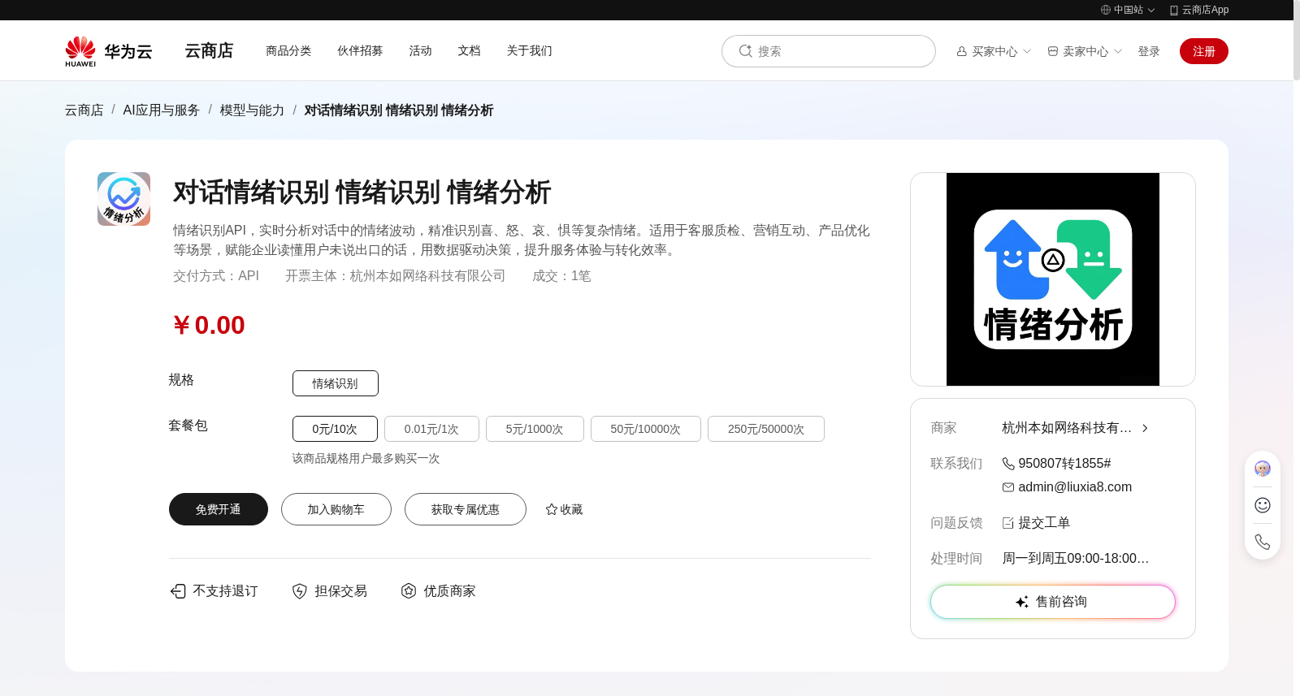Click the 优质商家 badge icon

tap(409, 591)
